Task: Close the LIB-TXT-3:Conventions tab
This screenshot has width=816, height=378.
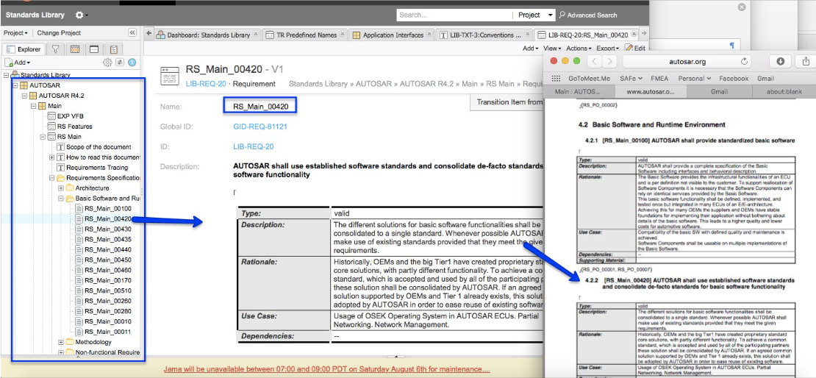Action: click(x=526, y=35)
